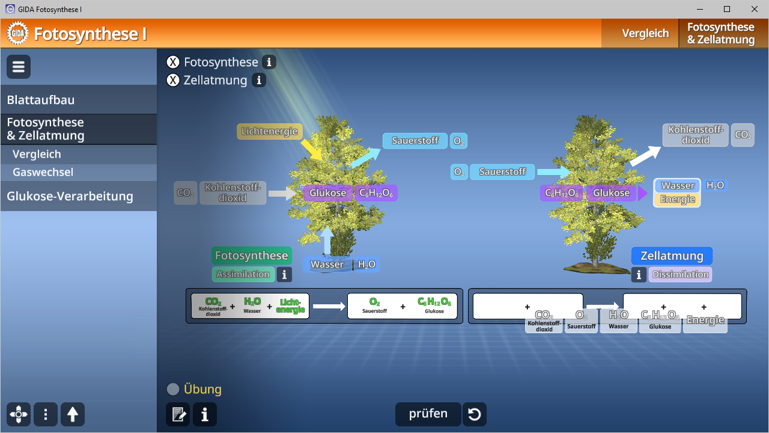The width and height of the screenshot is (769, 433).
Task: Click the up arrow icon in sidebar
Action: point(73,414)
